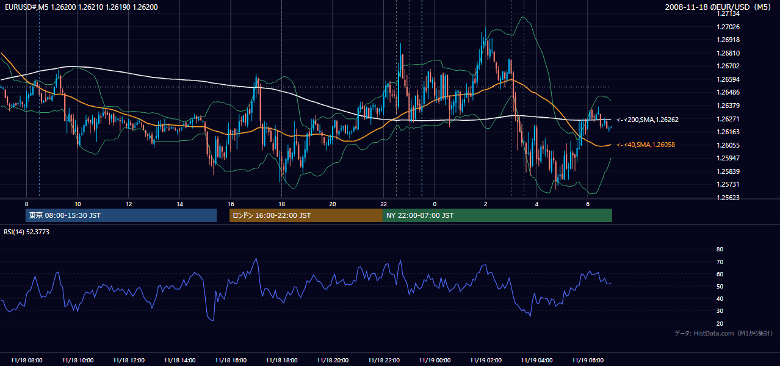Click the 200 SMA 1.26262 label
Screen dimensions: 780x366
(648, 120)
